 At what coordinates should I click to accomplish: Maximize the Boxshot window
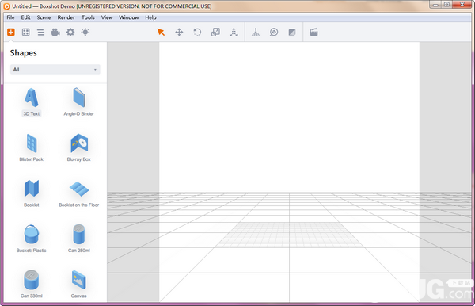pyautogui.click(x=446, y=5)
